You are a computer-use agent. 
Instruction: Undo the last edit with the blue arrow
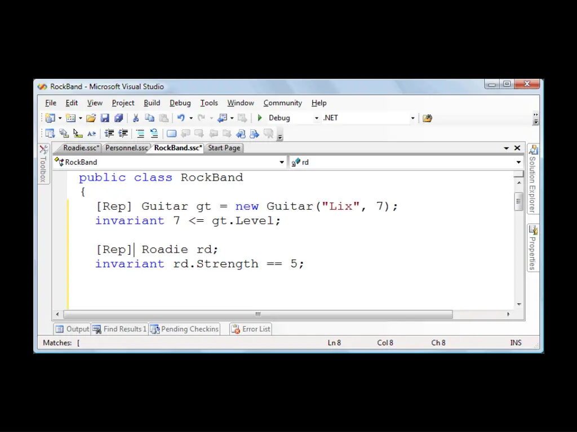[x=181, y=118]
